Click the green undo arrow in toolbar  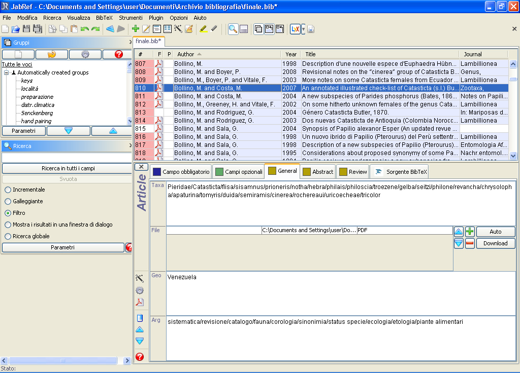tap(84, 29)
